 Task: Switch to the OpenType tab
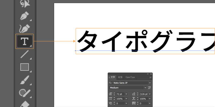click(x=130, y=77)
